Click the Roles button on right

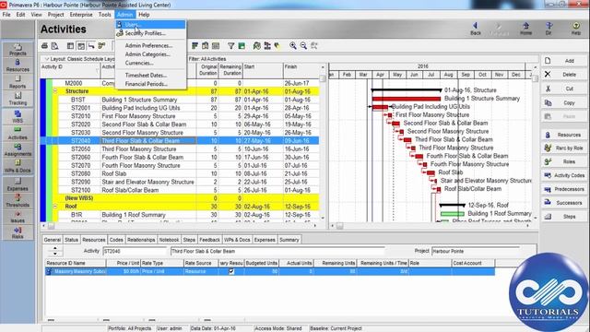click(563, 162)
